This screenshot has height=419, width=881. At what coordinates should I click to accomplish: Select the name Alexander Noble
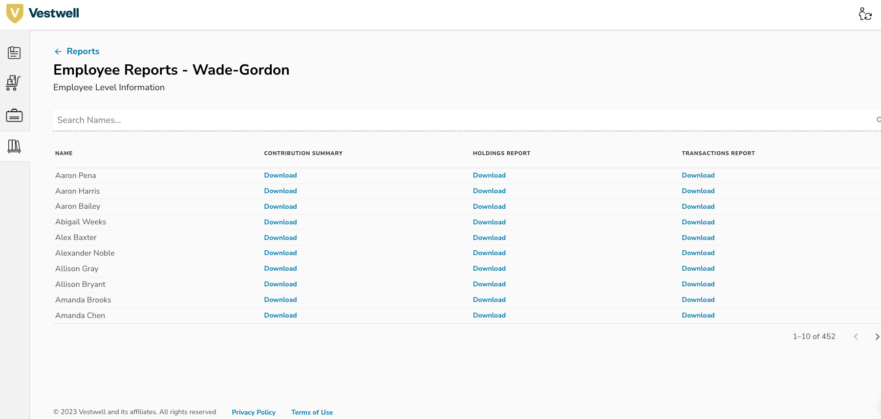tap(85, 253)
